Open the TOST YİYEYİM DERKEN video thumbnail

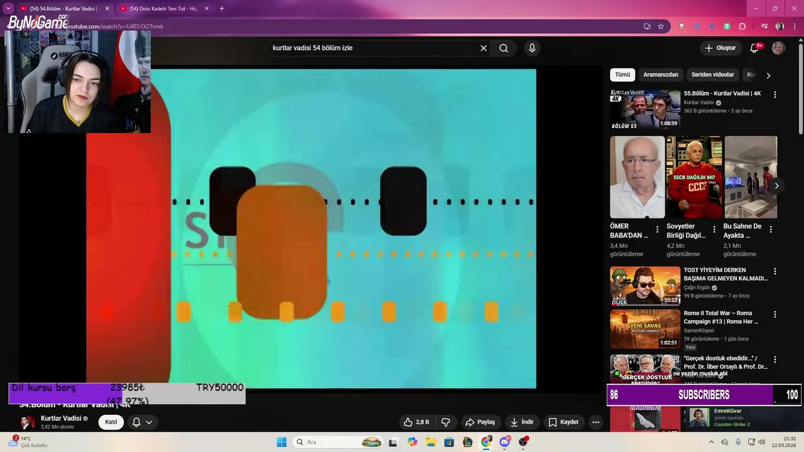(645, 286)
